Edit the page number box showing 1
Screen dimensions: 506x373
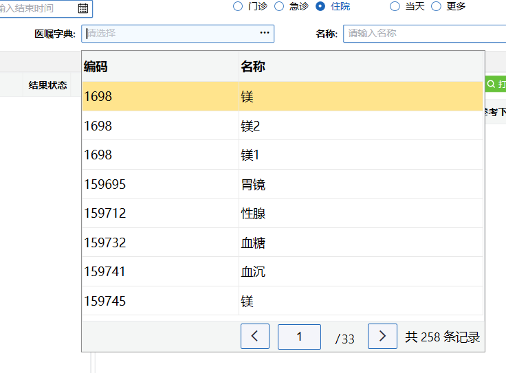pos(299,337)
